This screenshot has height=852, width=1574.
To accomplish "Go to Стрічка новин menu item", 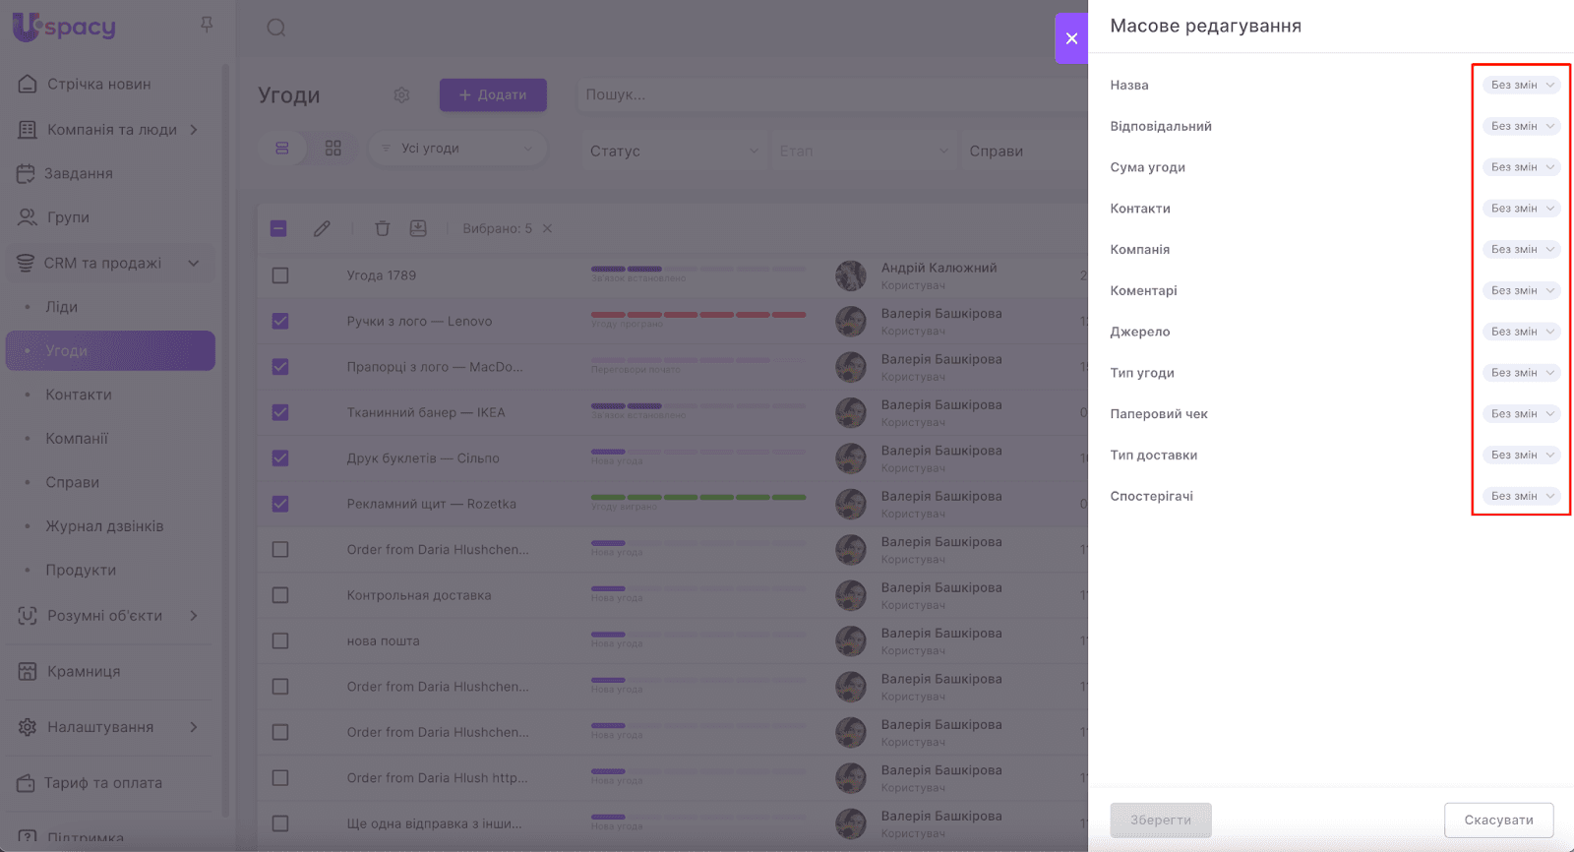I will click(98, 85).
